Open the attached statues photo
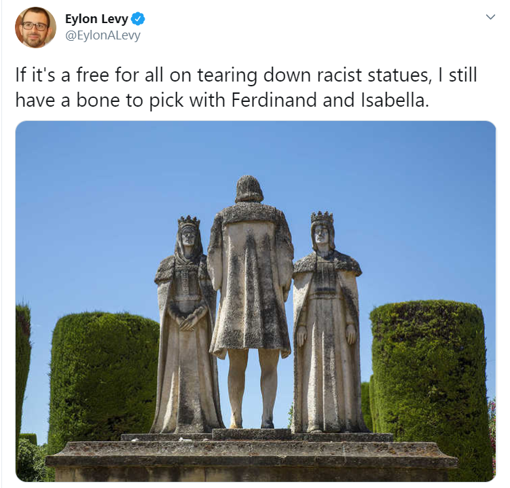This screenshot has height=488, width=510. (255, 301)
